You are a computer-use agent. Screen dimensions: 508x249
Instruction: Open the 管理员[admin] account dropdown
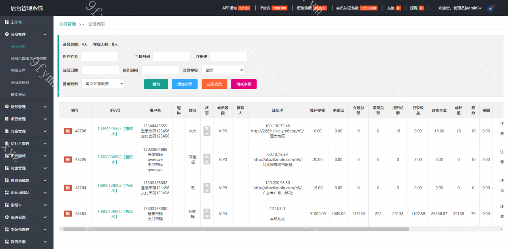(x=460, y=8)
